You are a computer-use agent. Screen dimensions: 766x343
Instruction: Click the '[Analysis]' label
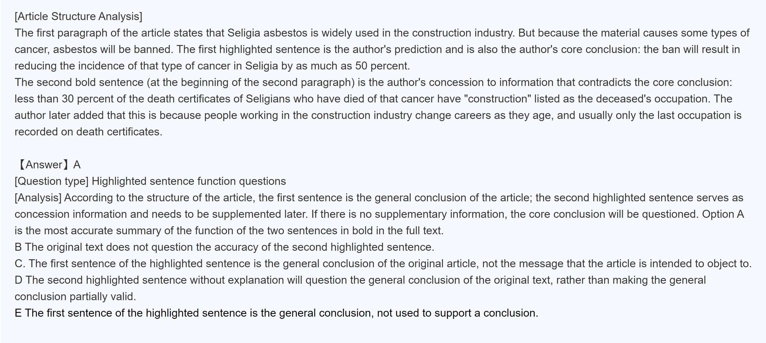[38, 197]
